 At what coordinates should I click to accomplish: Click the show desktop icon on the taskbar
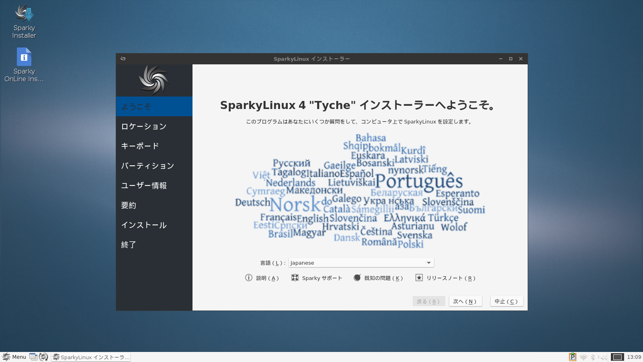pyautogui.click(x=33, y=357)
